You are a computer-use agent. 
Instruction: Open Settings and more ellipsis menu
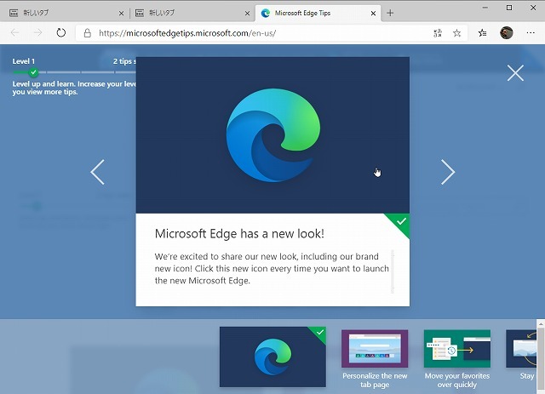pyautogui.click(x=531, y=33)
